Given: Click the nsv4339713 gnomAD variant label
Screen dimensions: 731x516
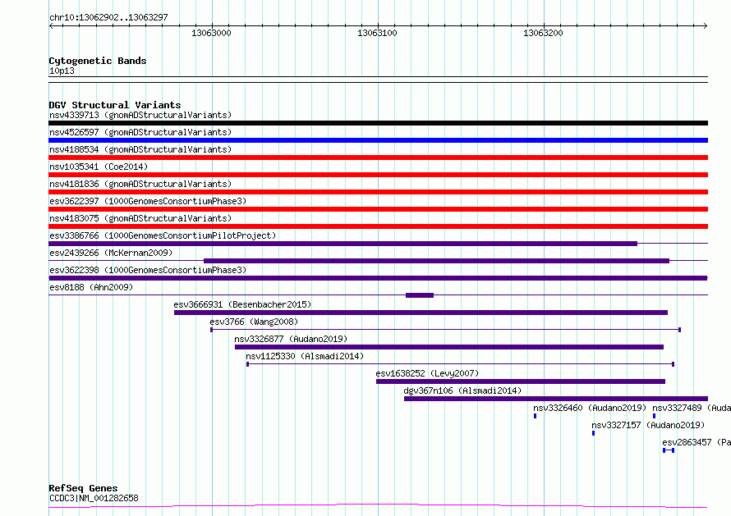Looking at the screenshot, I should pos(140,115).
